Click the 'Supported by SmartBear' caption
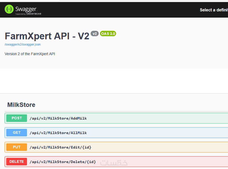This screenshot has width=228, height=169. click(28, 14)
